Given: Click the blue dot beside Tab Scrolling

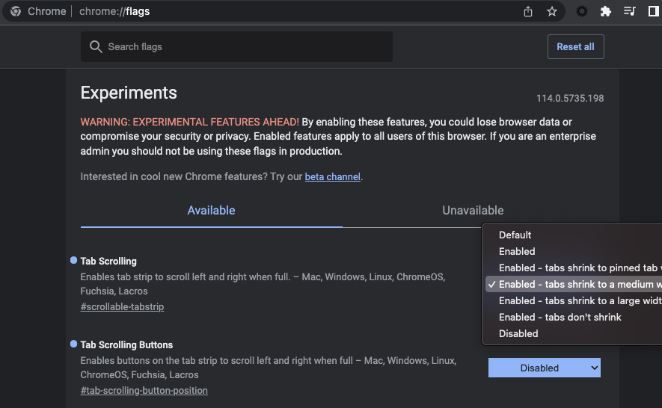Looking at the screenshot, I should tap(73, 260).
